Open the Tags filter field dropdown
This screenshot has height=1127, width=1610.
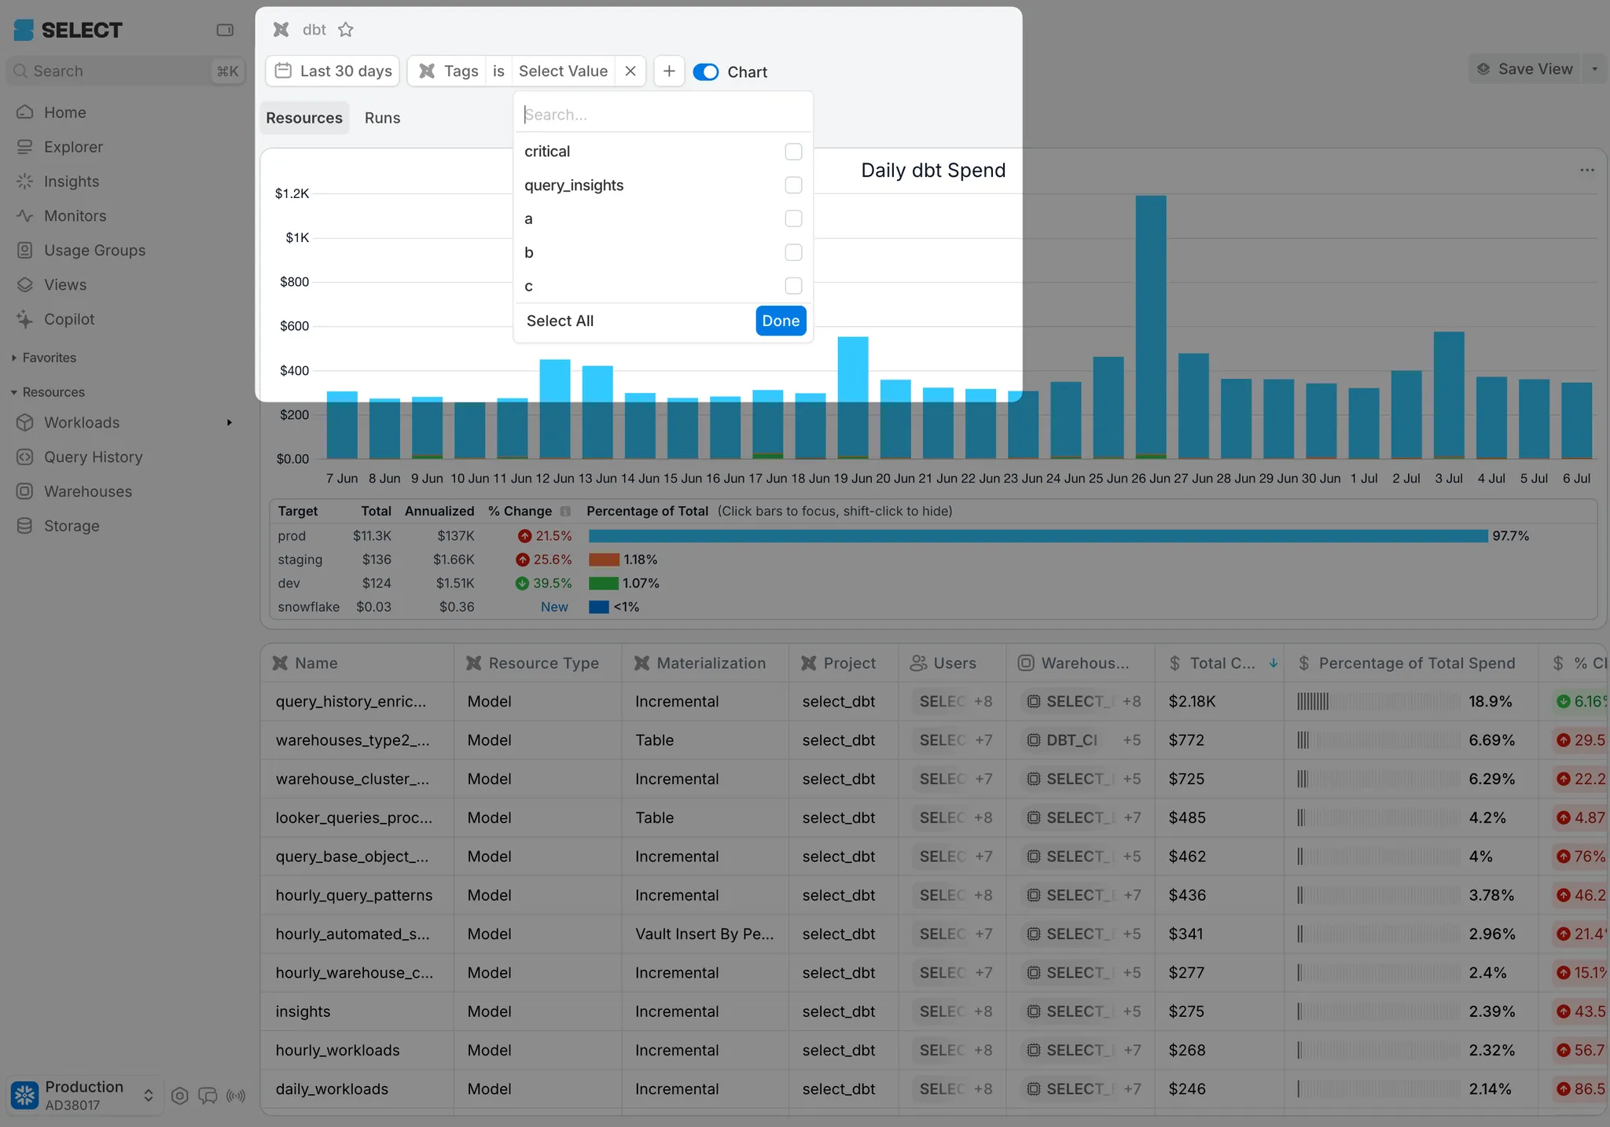447,72
